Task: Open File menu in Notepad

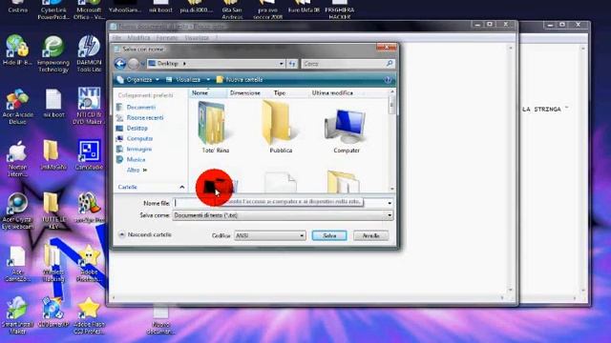Action: [x=116, y=38]
